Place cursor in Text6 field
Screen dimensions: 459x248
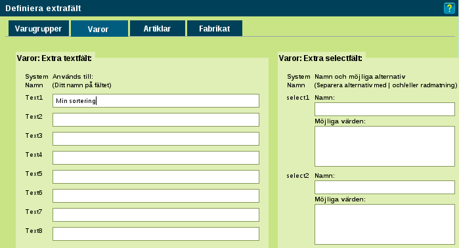pos(156,196)
